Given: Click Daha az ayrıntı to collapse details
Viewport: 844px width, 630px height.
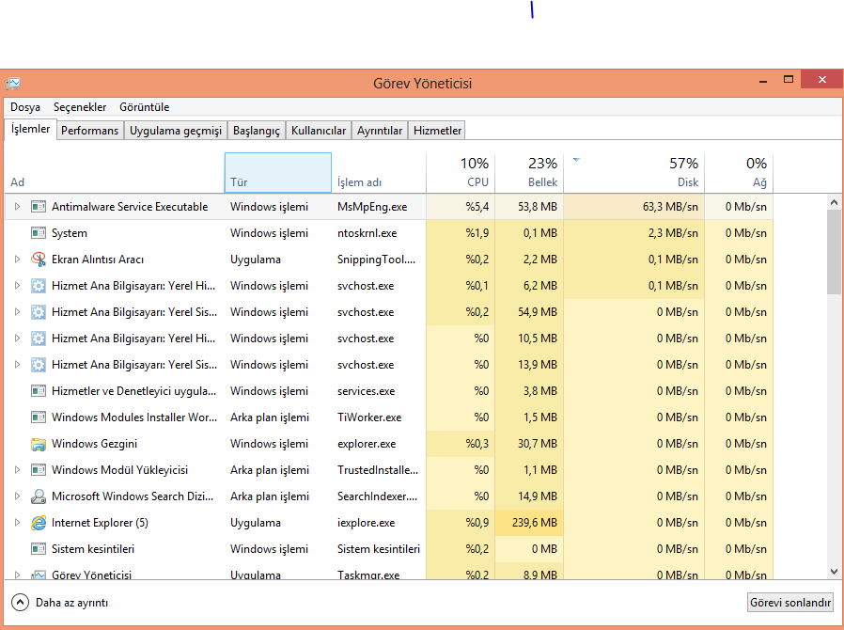Looking at the screenshot, I should pos(60,603).
